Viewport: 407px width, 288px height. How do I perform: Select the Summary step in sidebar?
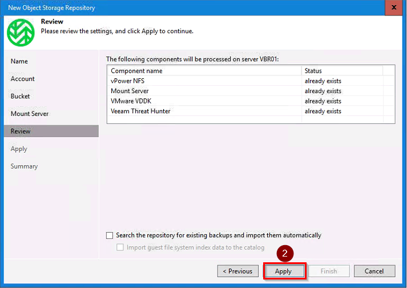(x=24, y=166)
